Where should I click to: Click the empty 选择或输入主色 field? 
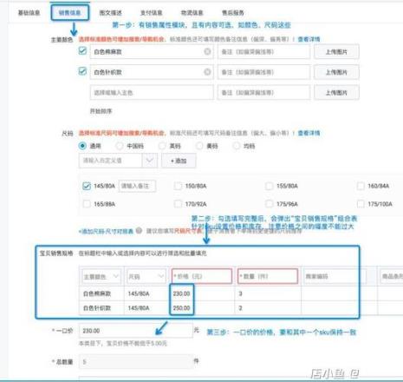click(x=152, y=93)
